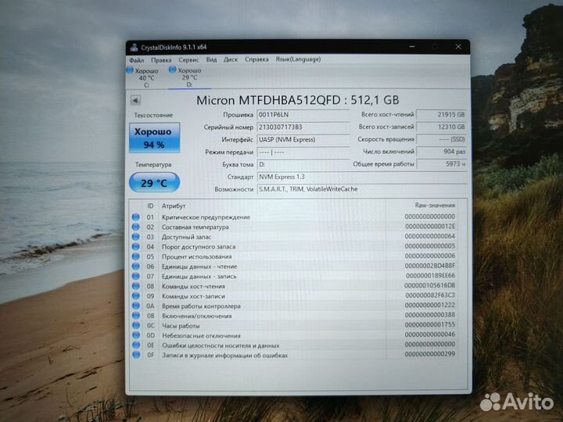Viewport: 563px width, 422px height.
Task: Select the Часы работы attribute text
Action: [x=181, y=326]
